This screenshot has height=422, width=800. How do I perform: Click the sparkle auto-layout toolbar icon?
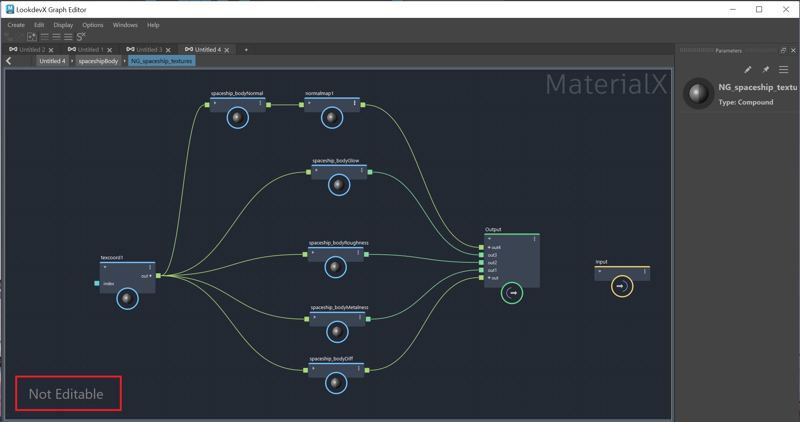[32, 37]
